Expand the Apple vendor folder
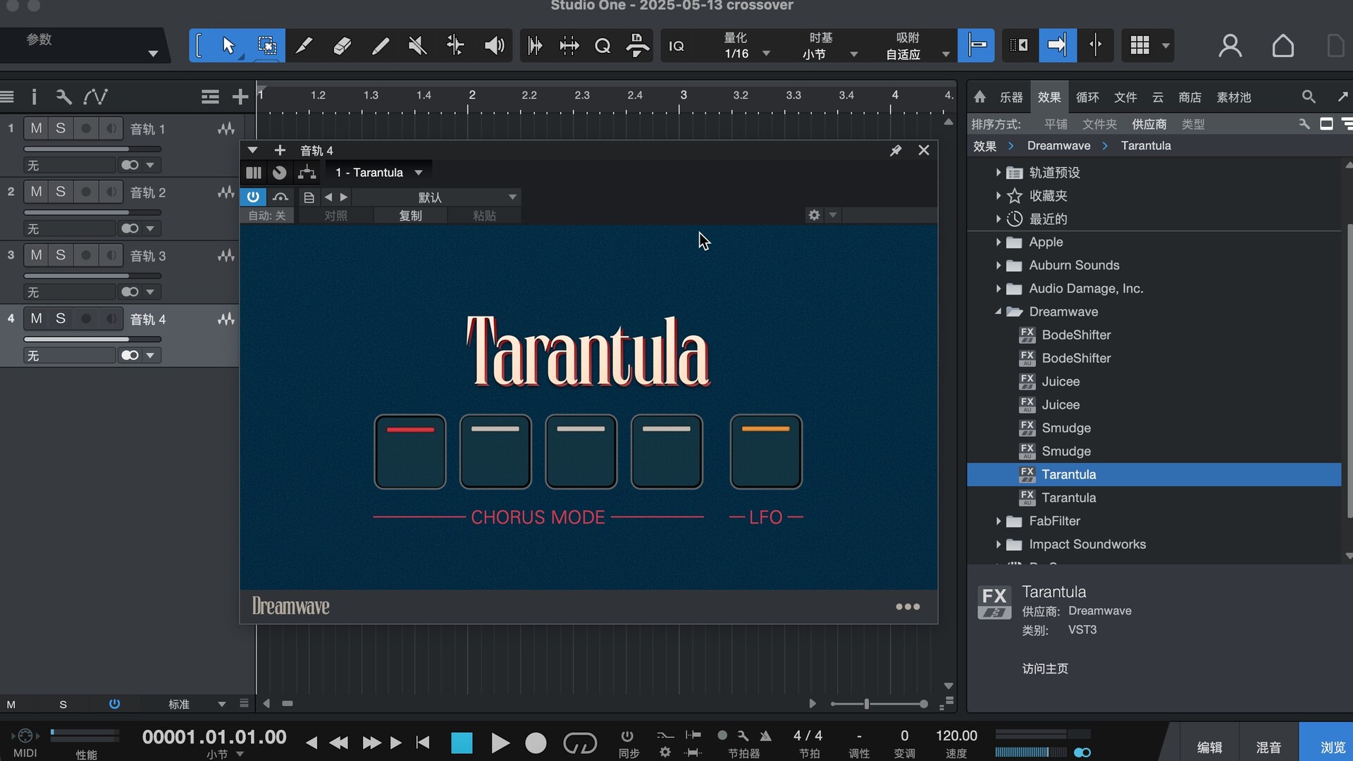Viewport: 1353px width, 761px height. coord(998,242)
